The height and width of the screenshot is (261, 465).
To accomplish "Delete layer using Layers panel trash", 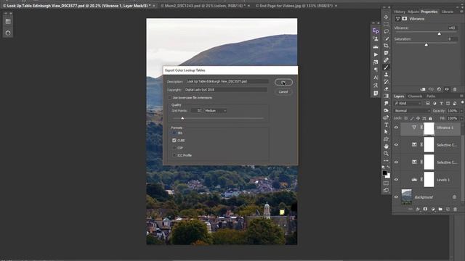I will pos(455,210).
